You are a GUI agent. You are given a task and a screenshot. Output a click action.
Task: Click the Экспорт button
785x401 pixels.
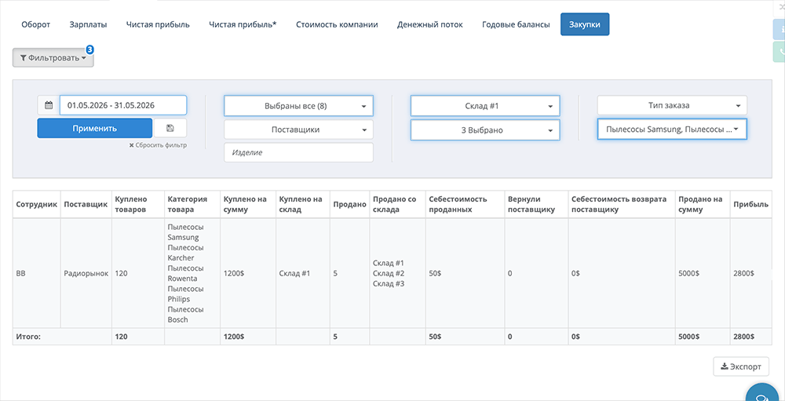(x=741, y=366)
